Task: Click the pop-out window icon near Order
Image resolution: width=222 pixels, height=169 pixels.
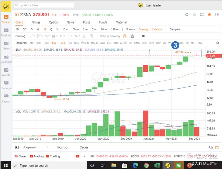Action: 211,147
